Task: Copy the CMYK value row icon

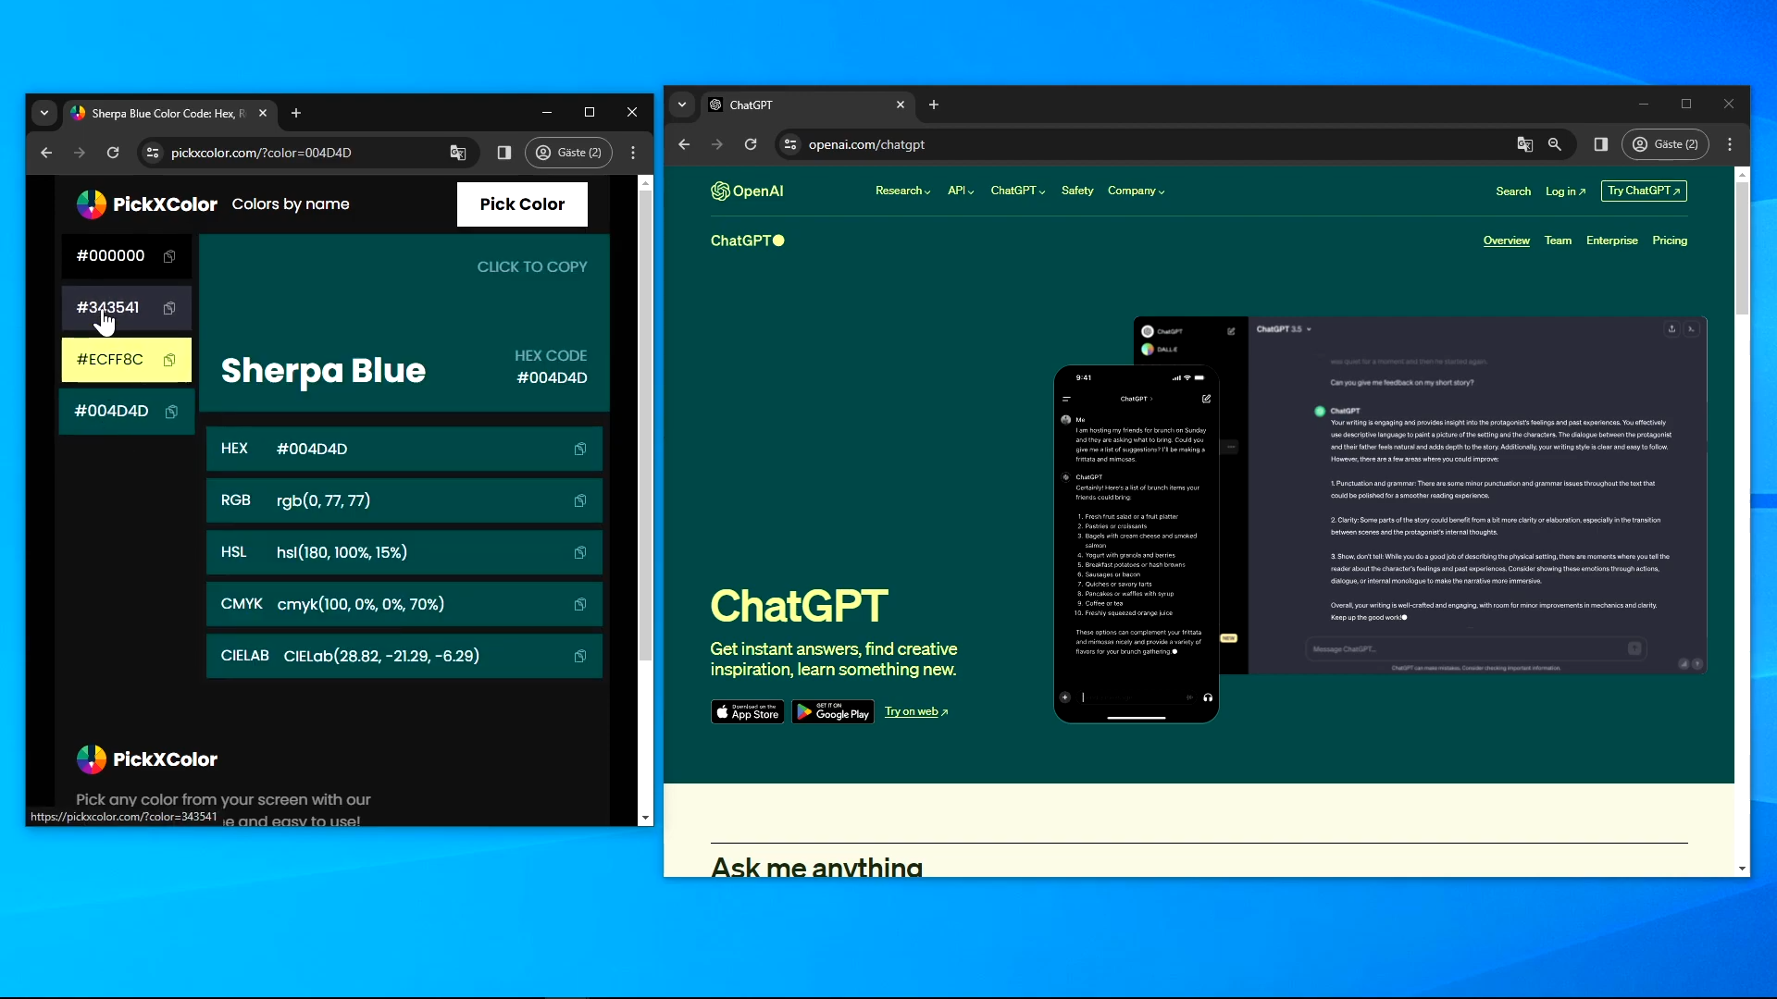Action: coord(580,604)
